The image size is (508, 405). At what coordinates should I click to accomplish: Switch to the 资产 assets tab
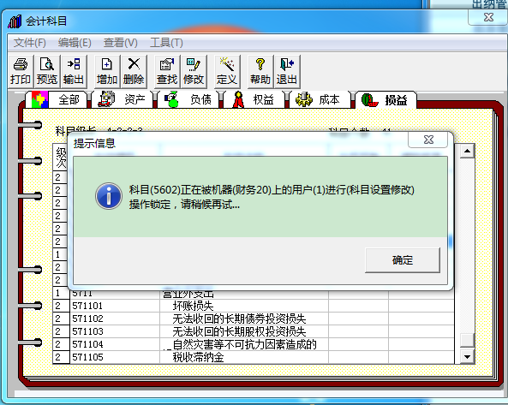123,99
